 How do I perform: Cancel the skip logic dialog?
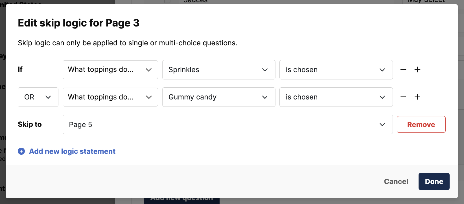pyautogui.click(x=396, y=181)
